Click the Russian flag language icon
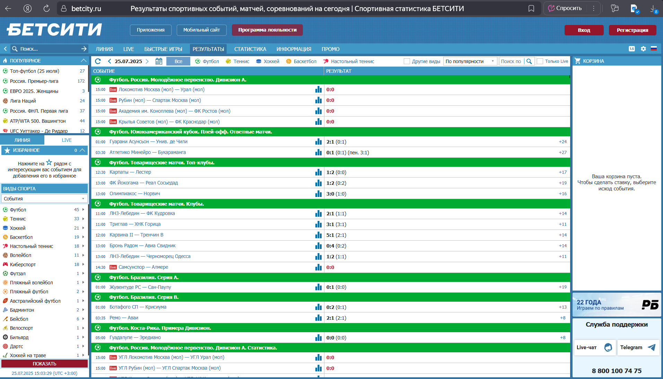 pos(654,49)
